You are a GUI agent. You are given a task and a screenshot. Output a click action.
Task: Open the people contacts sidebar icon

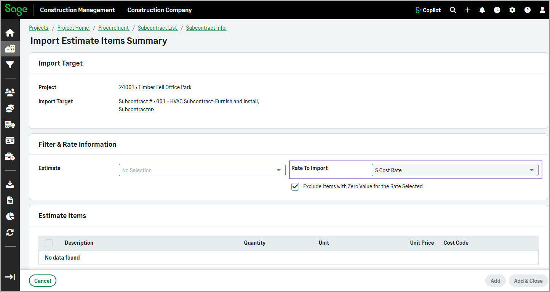click(x=10, y=92)
